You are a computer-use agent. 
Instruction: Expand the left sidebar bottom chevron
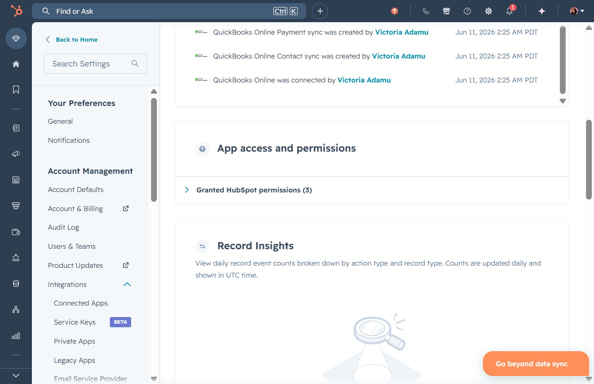pos(16,376)
